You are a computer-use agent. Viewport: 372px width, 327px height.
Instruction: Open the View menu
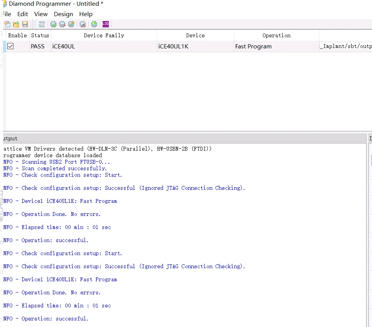click(41, 14)
